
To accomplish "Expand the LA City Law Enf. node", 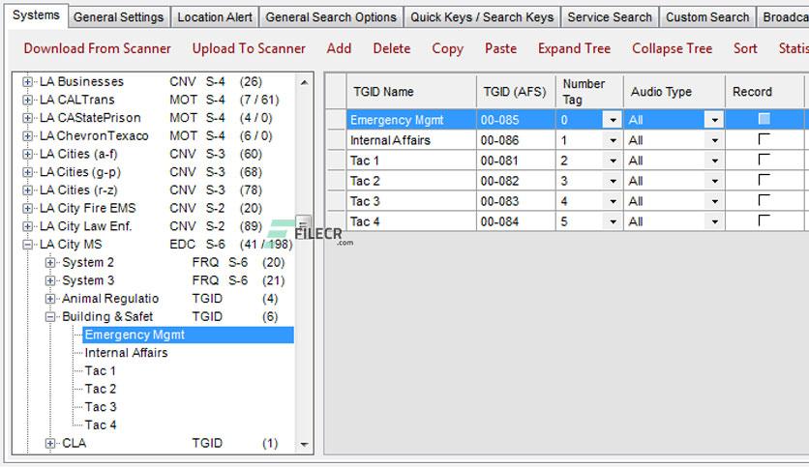I will [x=28, y=226].
